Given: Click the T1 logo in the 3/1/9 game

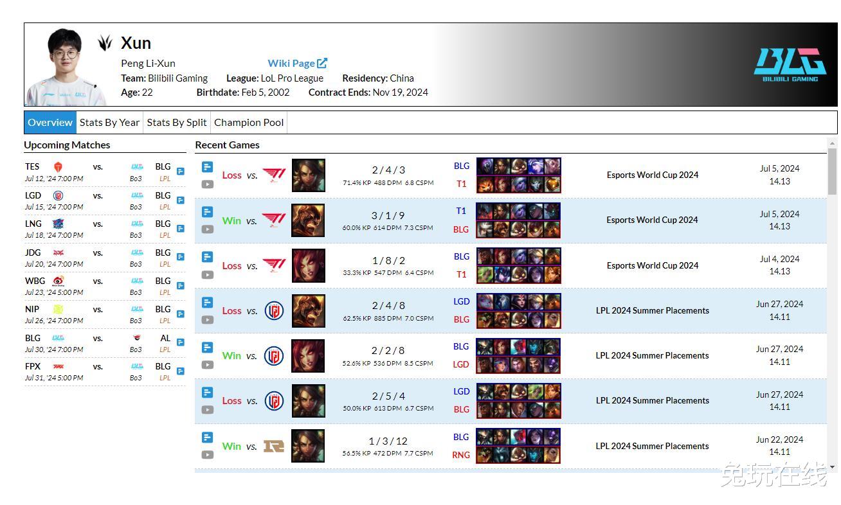Looking at the screenshot, I should [x=274, y=220].
